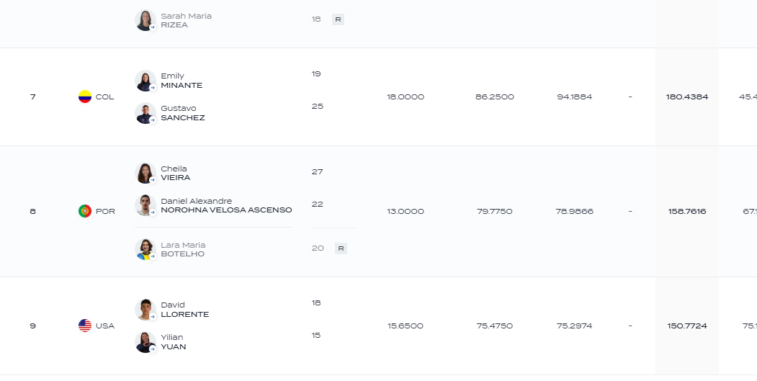Click reserve badge next to Lara Maria Botelho
757x381 pixels.
(341, 248)
